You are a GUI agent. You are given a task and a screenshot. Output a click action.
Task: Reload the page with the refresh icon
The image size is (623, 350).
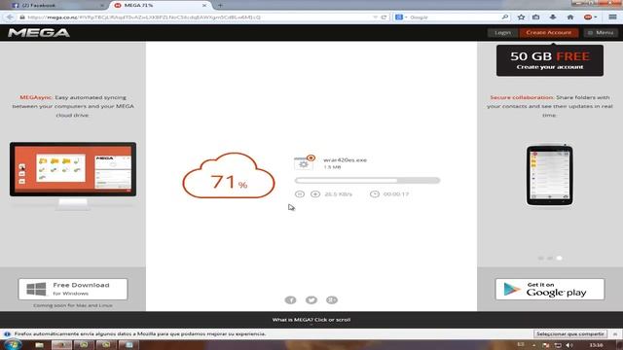384,17
